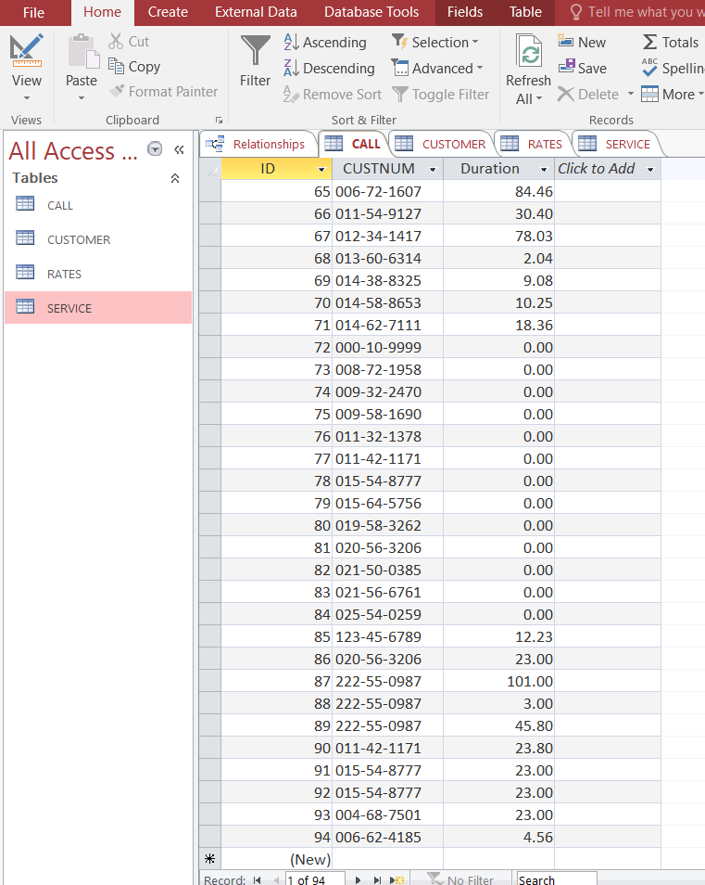Go to new blank record navigation button
This screenshot has width=705, height=885.
397,879
